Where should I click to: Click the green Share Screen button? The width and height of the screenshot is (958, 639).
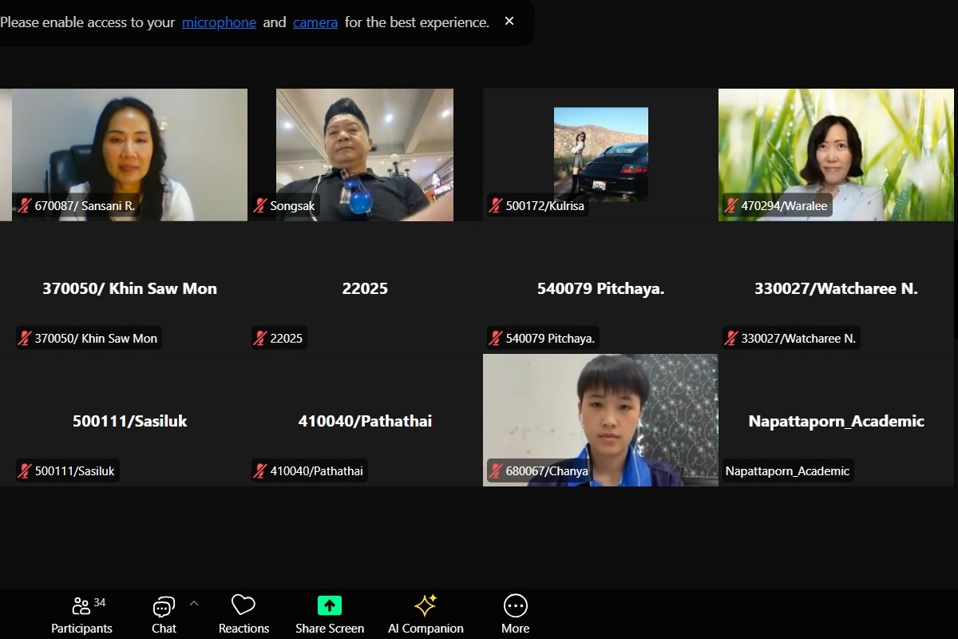coord(329,614)
